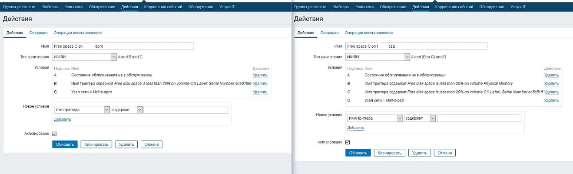Open Тип вычисления dropdown in right window

tap(378, 57)
